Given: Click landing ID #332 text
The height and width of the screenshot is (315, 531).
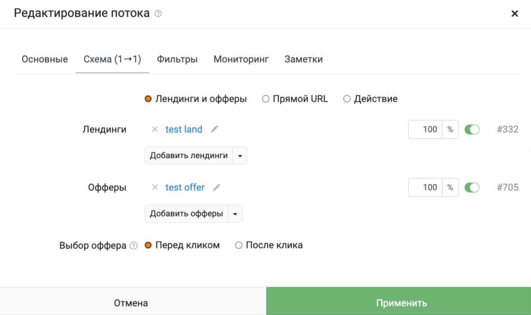Looking at the screenshot, I should coord(507,129).
